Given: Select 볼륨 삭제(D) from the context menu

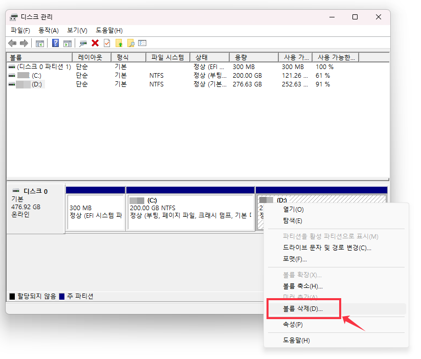Looking at the screenshot, I should [304, 308].
